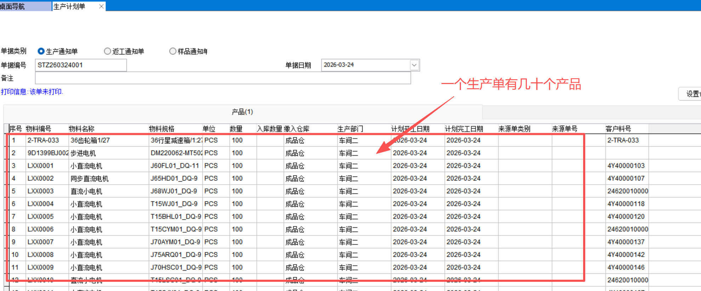The image size is (701, 291).
Task: Click the 物料名称 column header
Action: click(81, 129)
